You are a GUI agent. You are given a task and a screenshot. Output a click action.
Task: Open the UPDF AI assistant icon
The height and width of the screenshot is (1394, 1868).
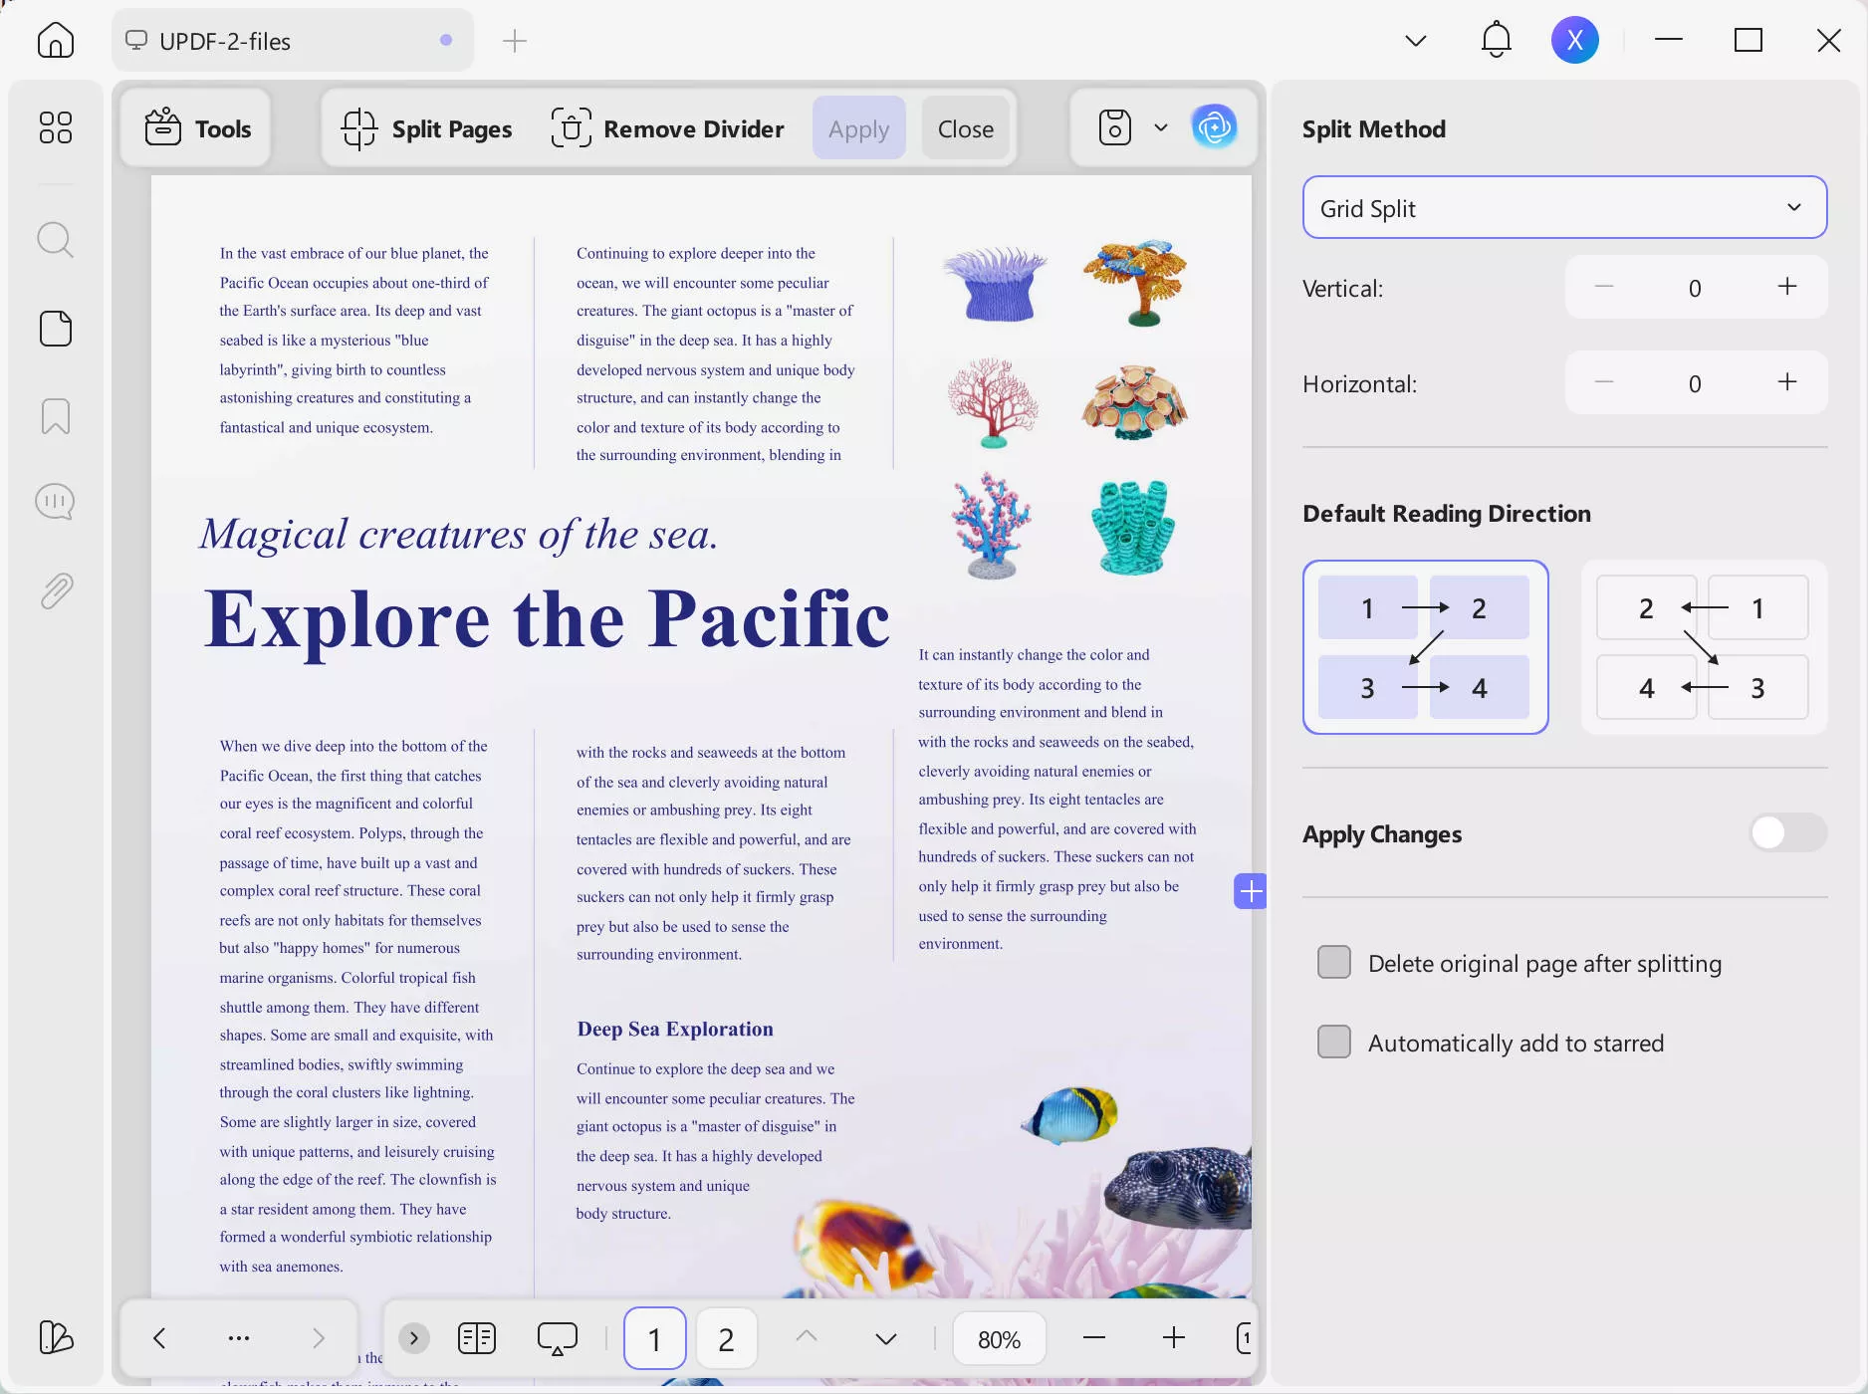[1214, 127]
